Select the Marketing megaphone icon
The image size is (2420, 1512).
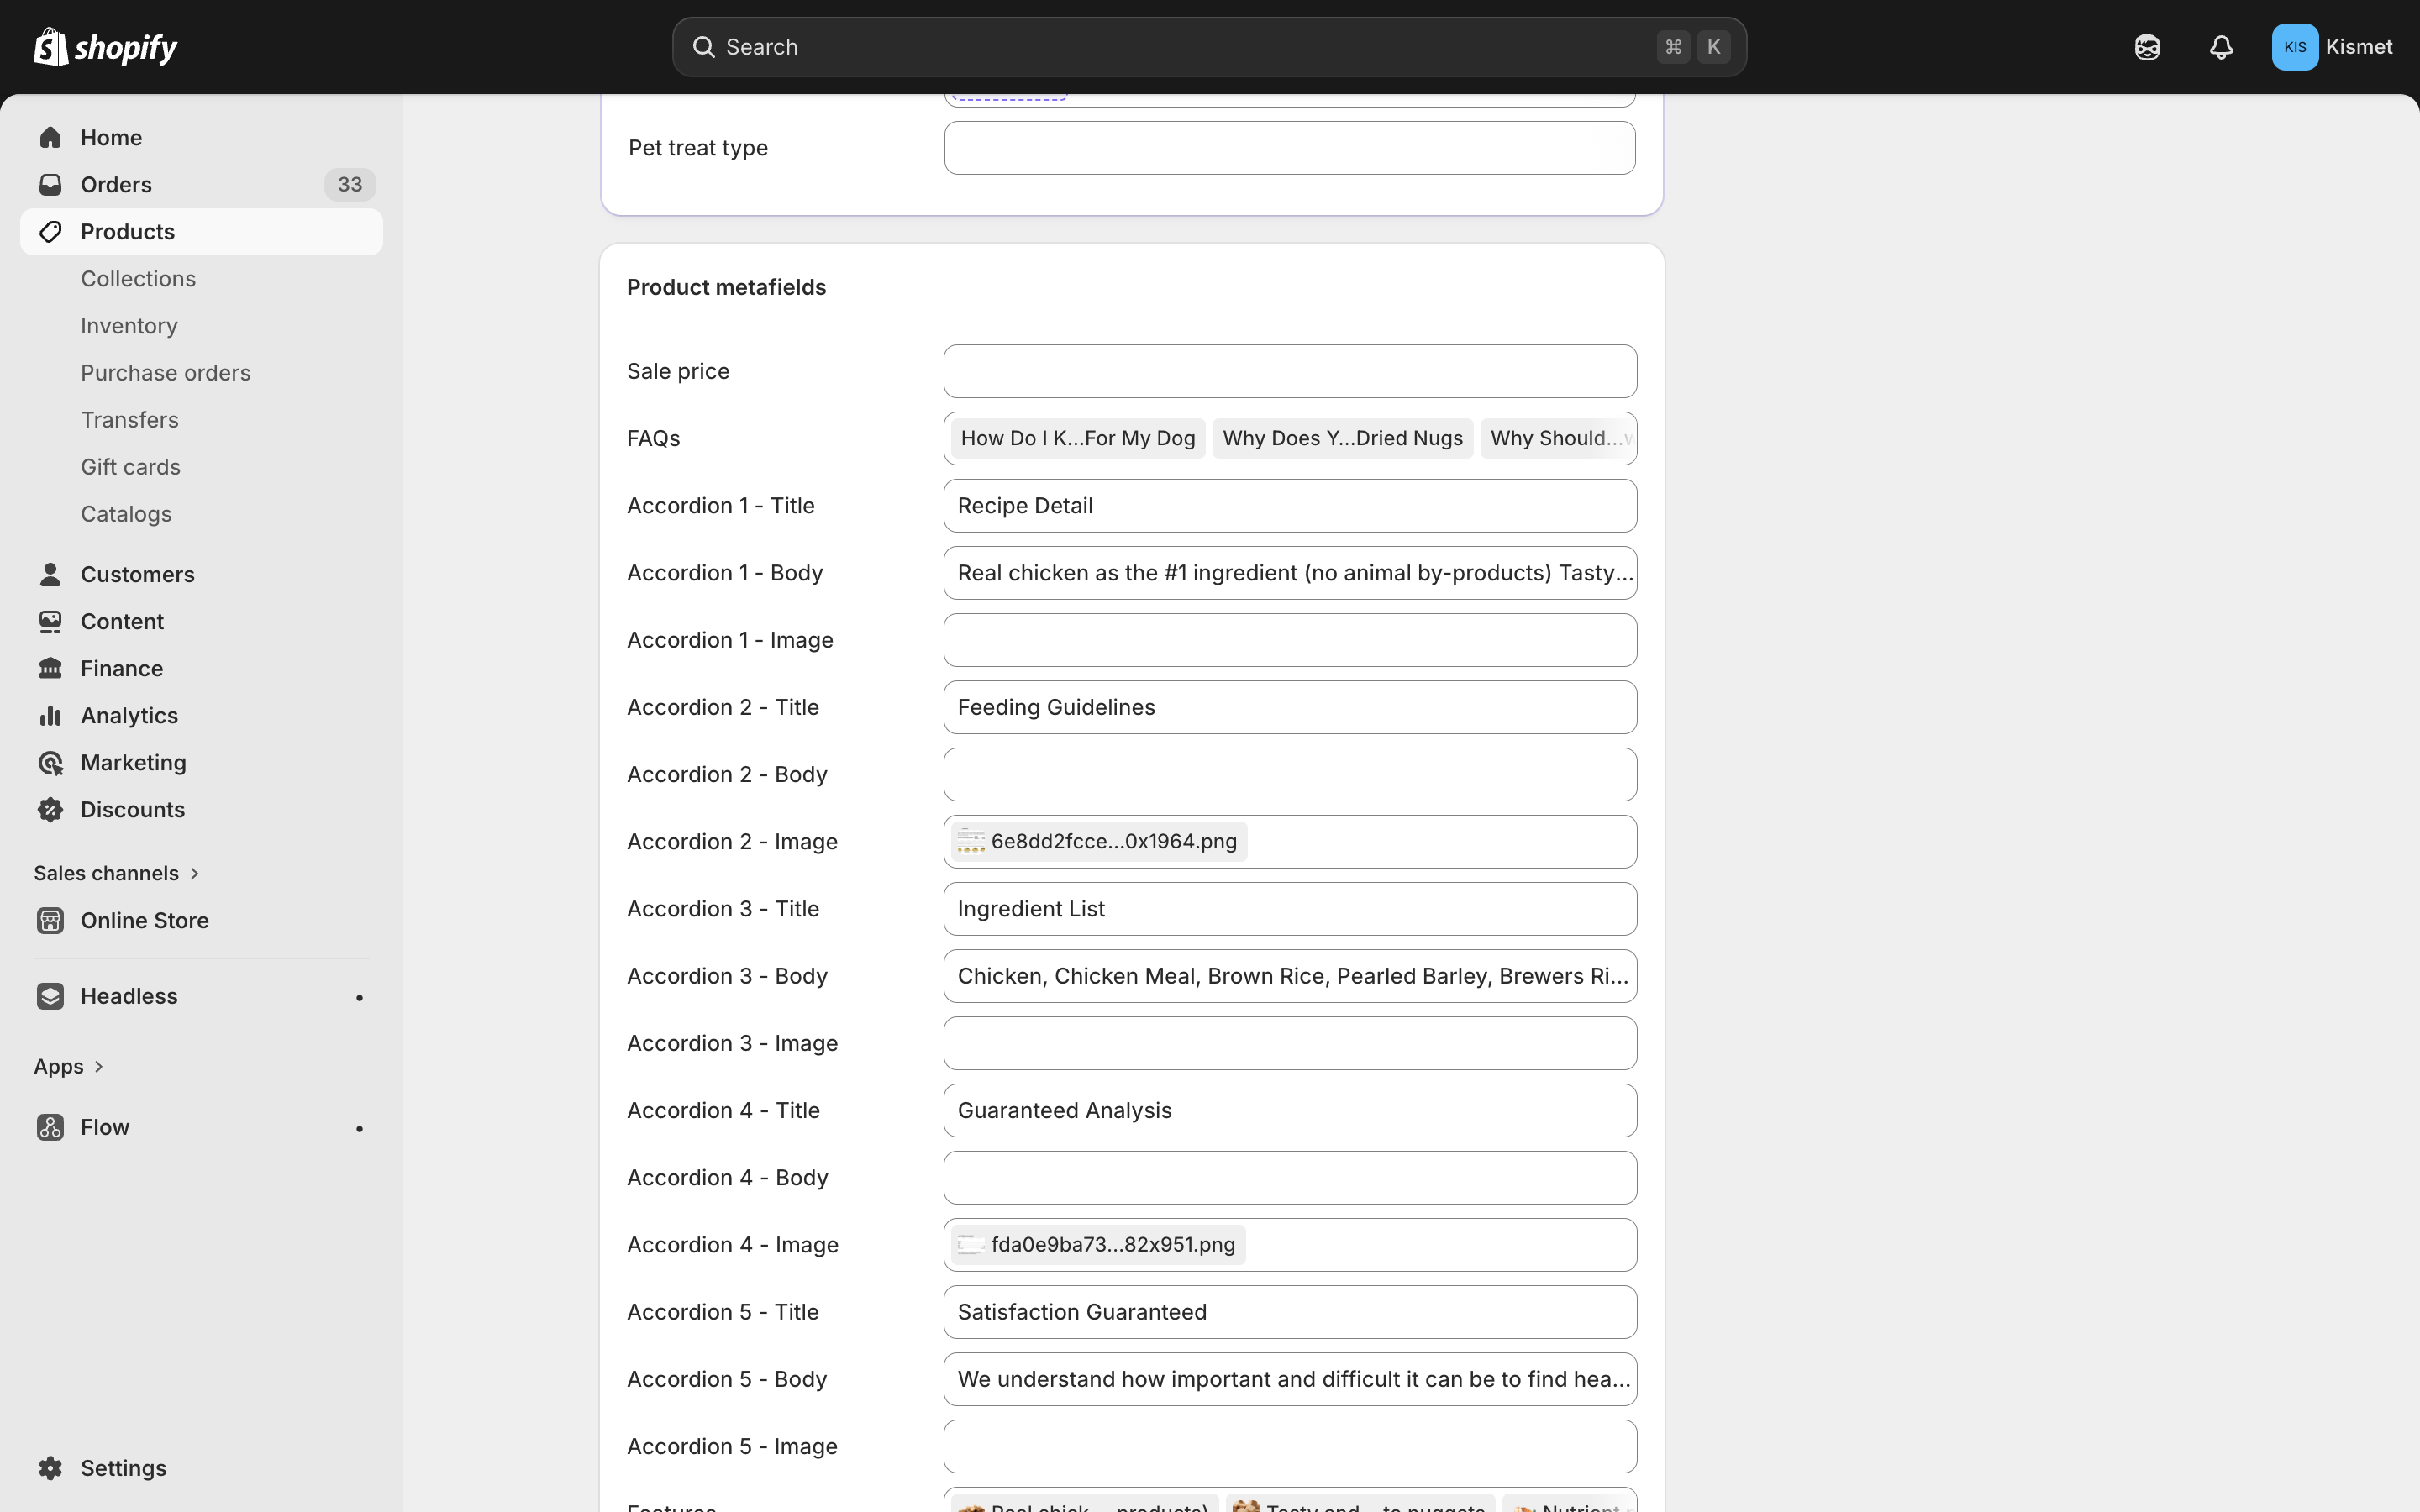coord(50,762)
